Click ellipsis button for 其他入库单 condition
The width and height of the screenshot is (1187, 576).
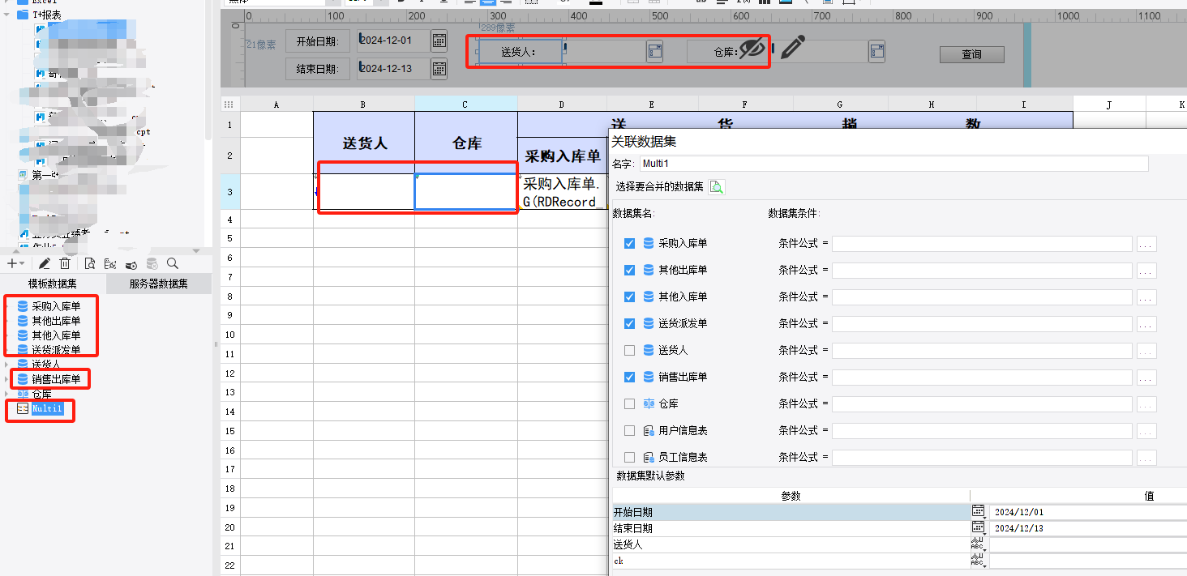click(x=1146, y=297)
